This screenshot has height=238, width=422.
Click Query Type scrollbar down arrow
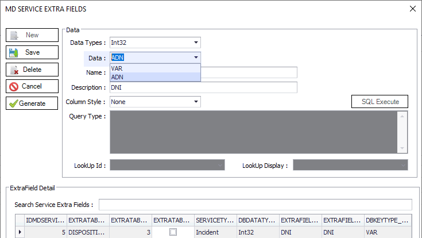click(x=402, y=148)
